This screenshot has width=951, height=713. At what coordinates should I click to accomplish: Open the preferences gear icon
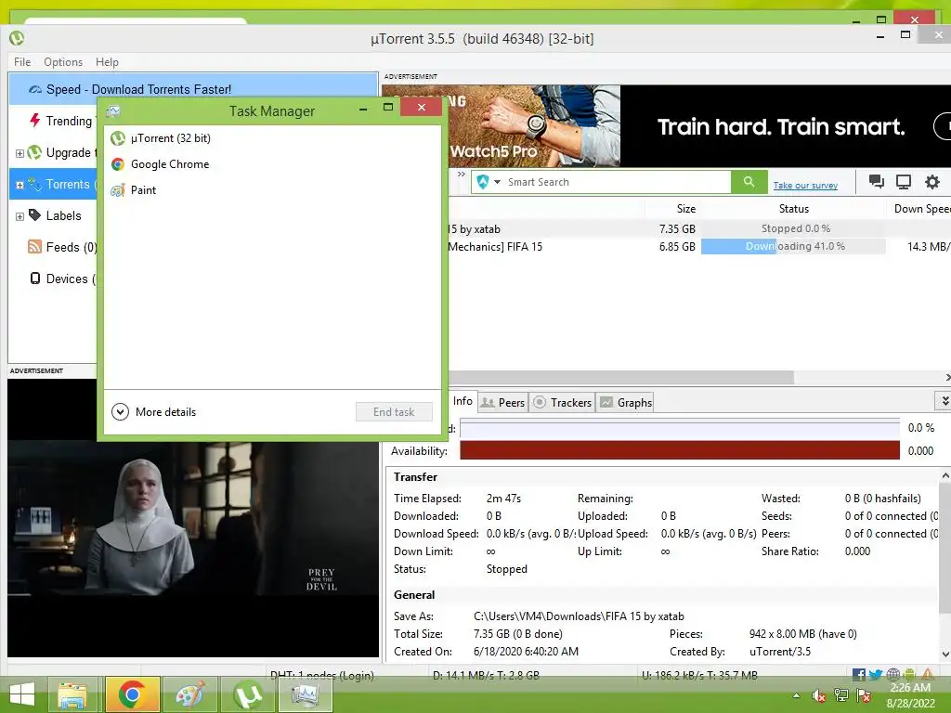[932, 182]
